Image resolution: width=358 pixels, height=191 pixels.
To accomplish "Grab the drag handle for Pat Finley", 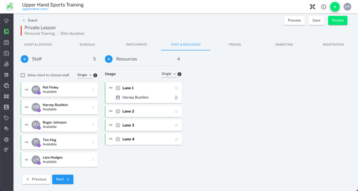I will [x=27, y=90].
